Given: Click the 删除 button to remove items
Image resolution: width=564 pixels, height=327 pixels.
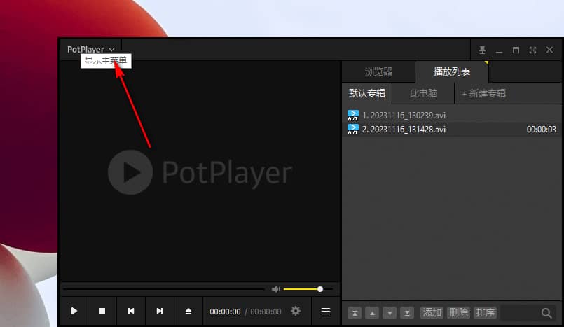Looking at the screenshot, I should point(459,313).
